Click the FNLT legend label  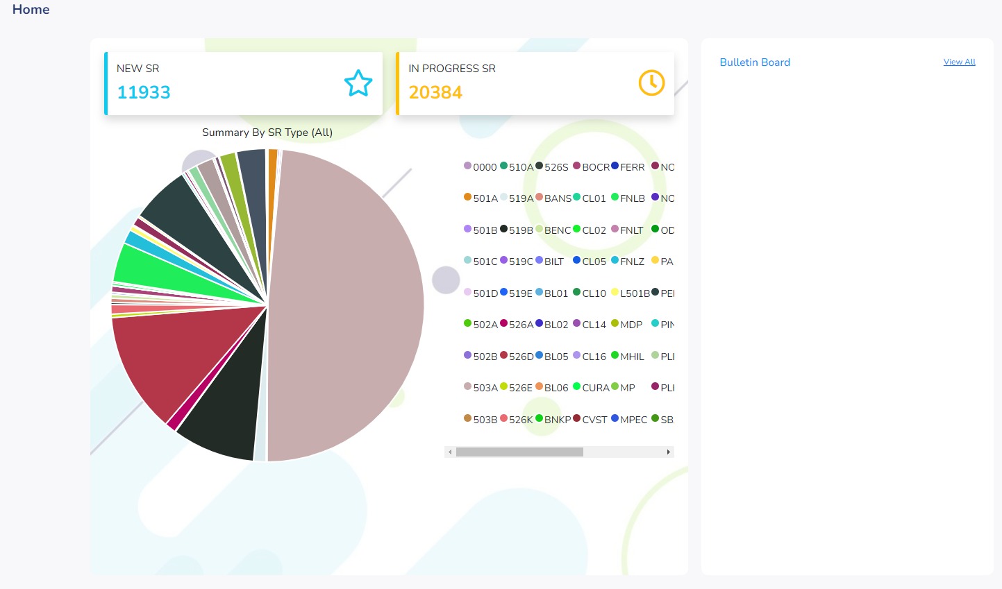[632, 230]
